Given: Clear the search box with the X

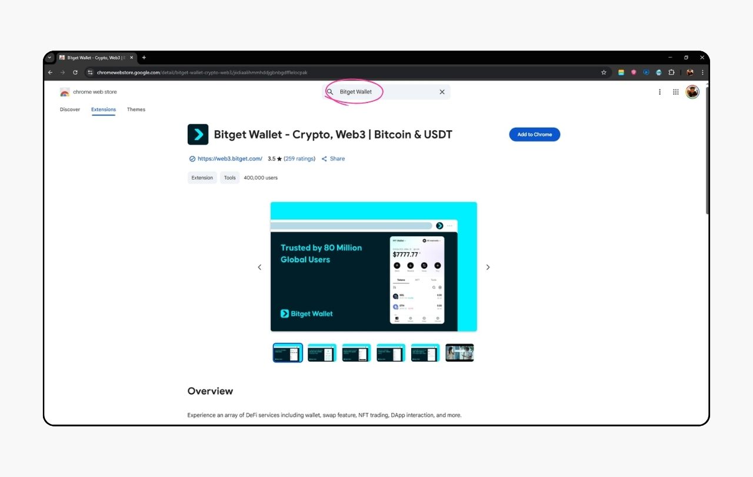Looking at the screenshot, I should 442,92.
